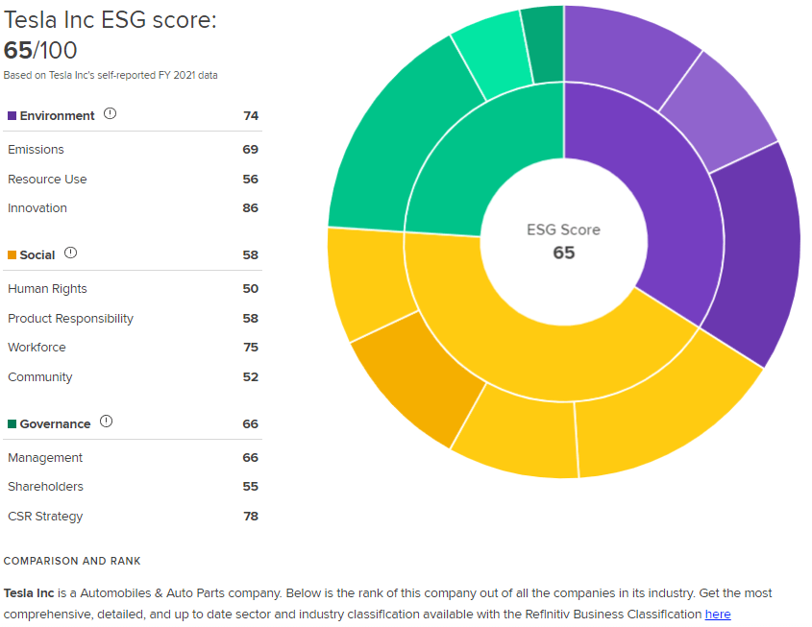This screenshot has height=627, width=812.
Task: Click the Innovation score value 86
Action: click(251, 208)
